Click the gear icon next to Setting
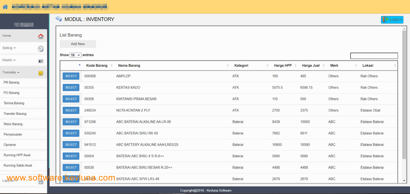 (41, 49)
